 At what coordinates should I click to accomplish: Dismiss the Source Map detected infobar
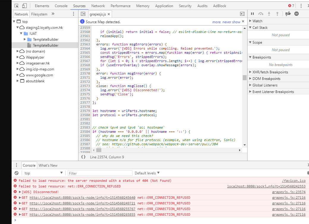point(243,21)
